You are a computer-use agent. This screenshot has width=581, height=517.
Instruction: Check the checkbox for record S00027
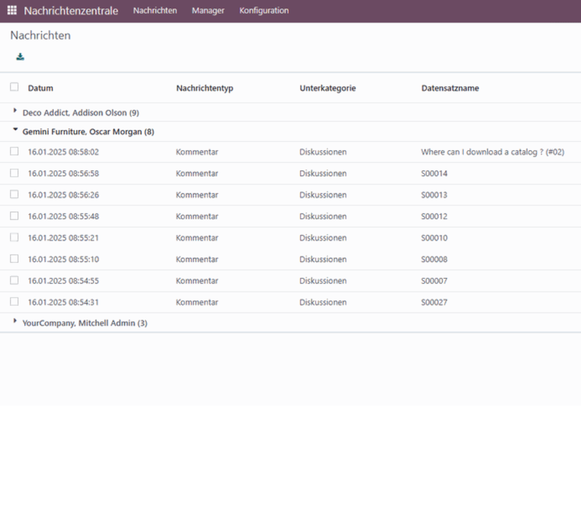pyautogui.click(x=14, y=302)
